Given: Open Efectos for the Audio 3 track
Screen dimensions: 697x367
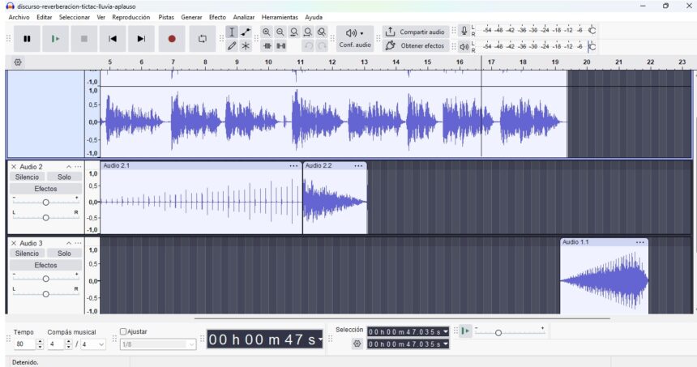Looking at the screenshot, I should click(x=45, y=265).
